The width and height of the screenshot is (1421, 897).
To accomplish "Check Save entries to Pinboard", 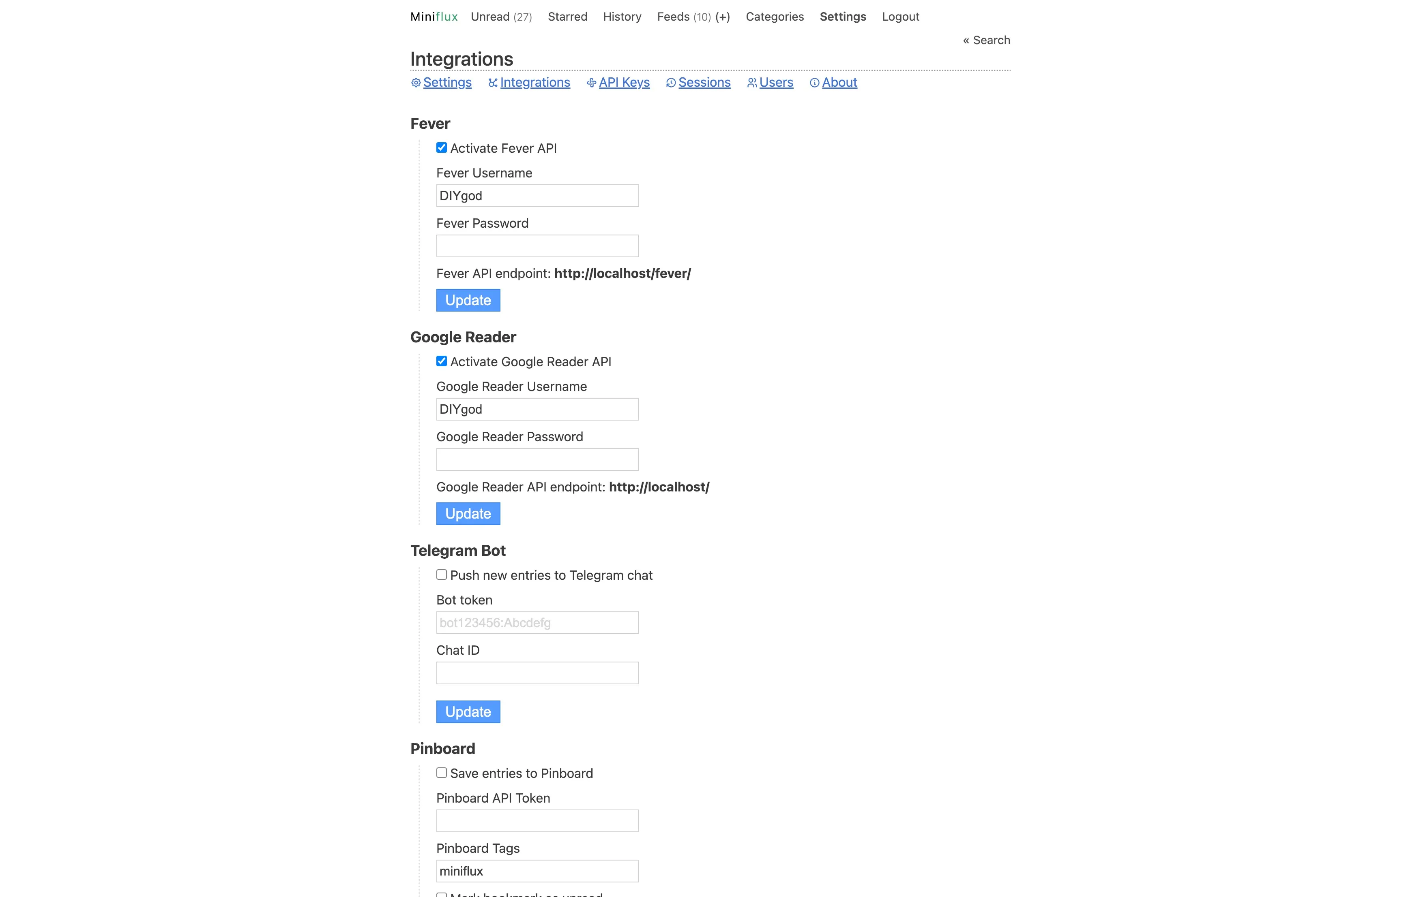I will point(441,773).
